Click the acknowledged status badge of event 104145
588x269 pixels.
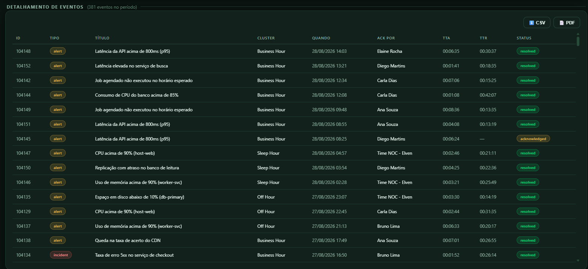(533, 139)
